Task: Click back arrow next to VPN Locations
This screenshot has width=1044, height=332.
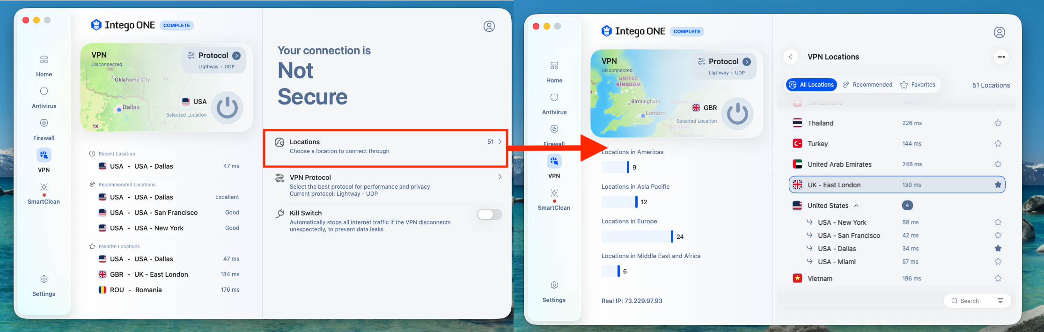Action: [x=791, y=57]
